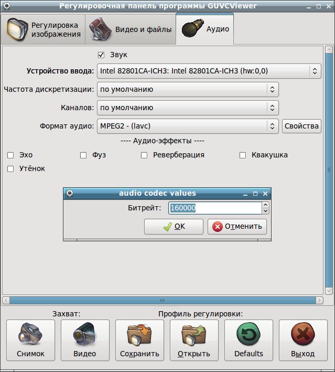Open the Частота дискретизации dropdown
This screenshot has width=335, height=372.
pyautogui.click(x=188, y=89)
